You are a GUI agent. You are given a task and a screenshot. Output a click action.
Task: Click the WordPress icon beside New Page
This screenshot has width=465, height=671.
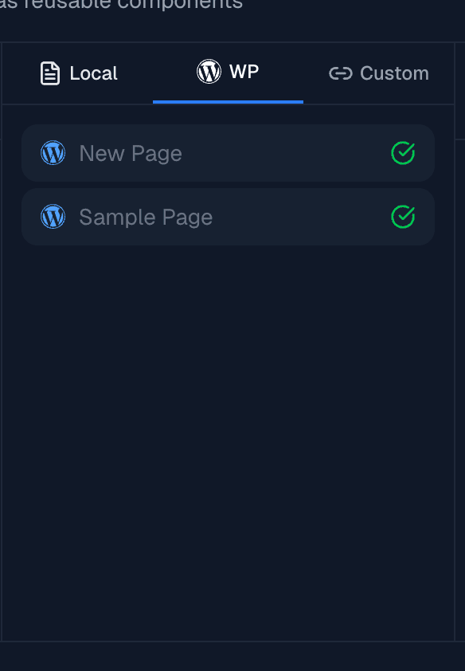tap(53, 152)
